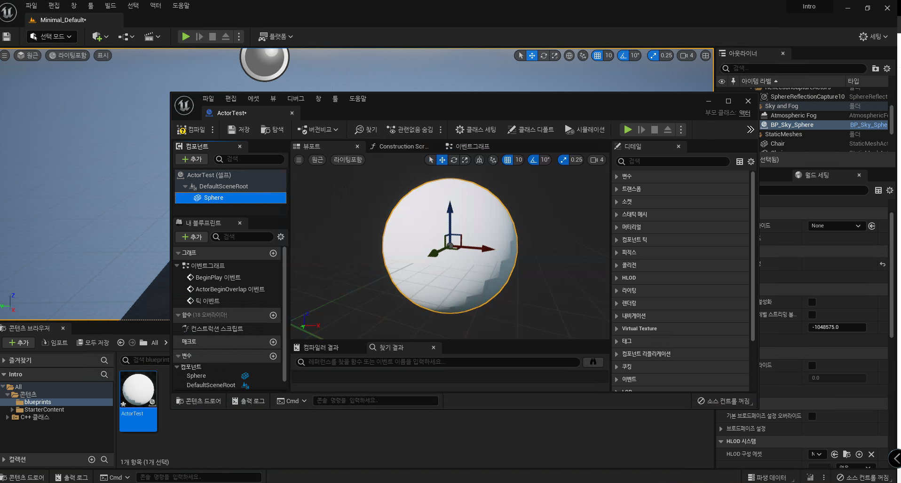Toggle scale snapping in blueprint viewport
This screenshot has height=483, width=901.
pyautogui.click(x=563, y=160)
